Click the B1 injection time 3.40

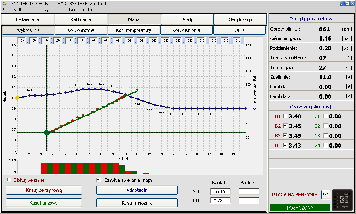coord(295,116)
